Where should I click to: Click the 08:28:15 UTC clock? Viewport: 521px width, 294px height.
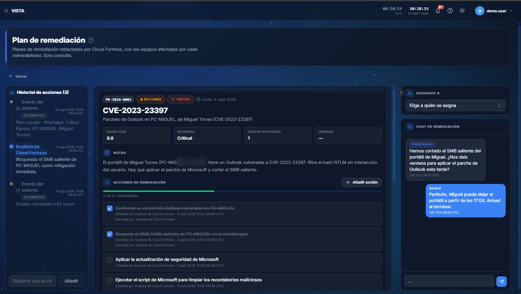point(392,8)
